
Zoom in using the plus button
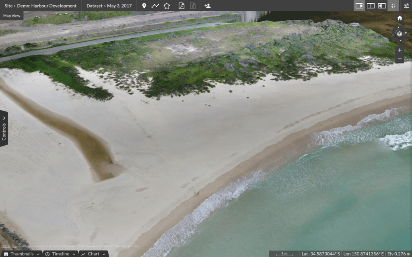click(399, 50)
